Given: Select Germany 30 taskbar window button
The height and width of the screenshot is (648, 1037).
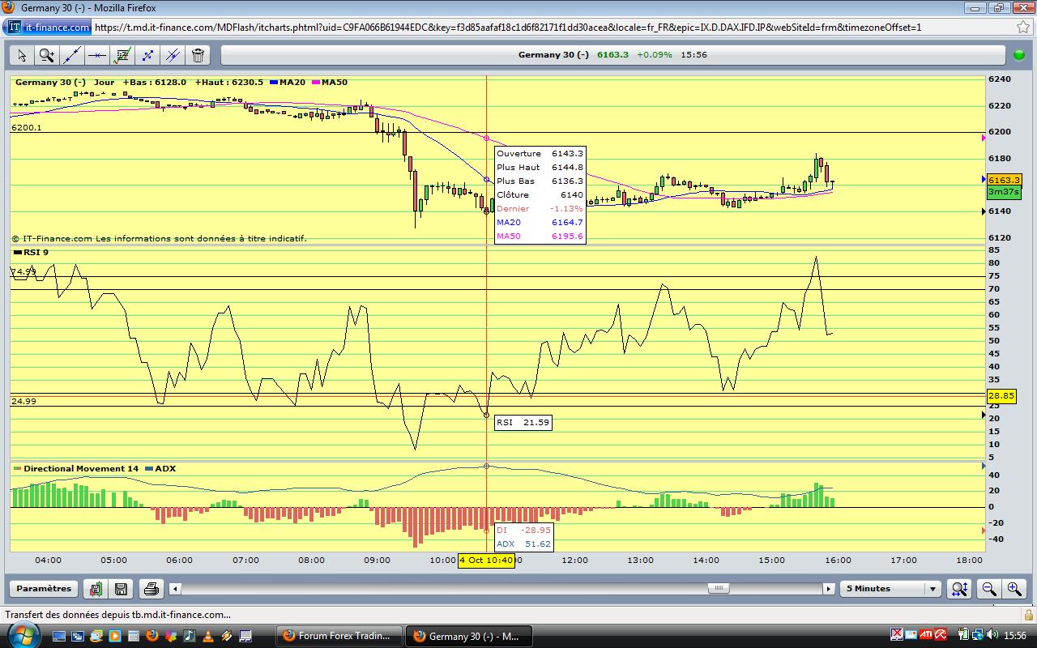Looking at the screenshot, I should point(467,636).
